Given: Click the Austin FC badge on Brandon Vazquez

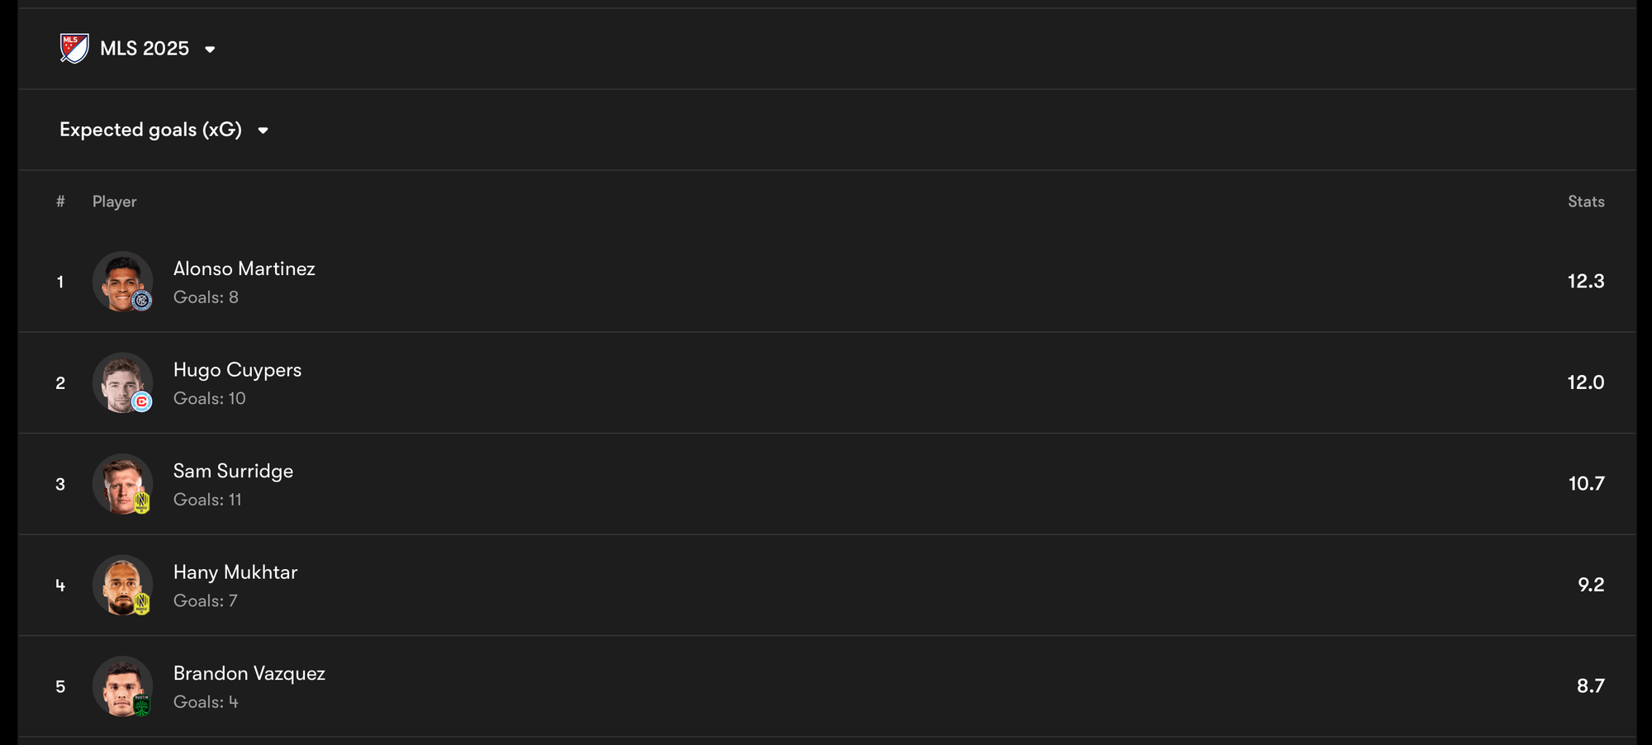Looking at the screenshot, I should pyautogui.click(x=142, y=705).
